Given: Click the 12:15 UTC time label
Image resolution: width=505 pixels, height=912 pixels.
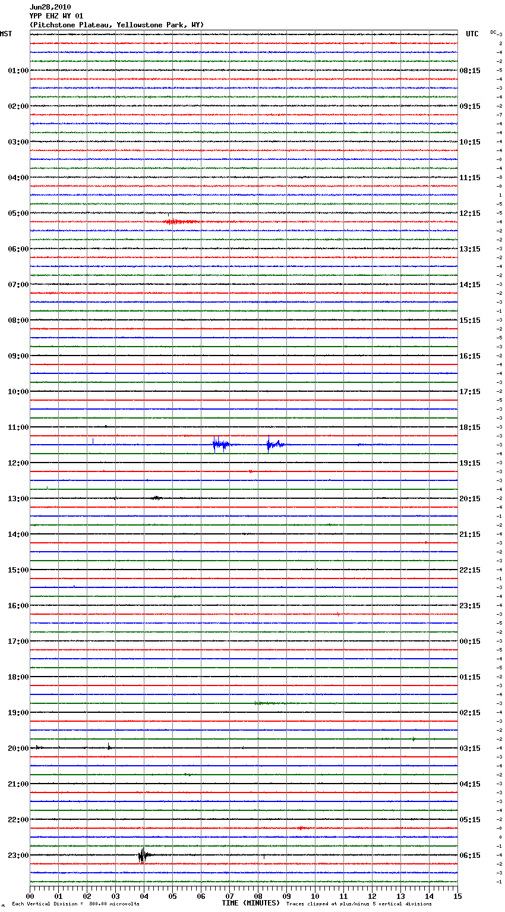Looking at the screenshot, I should tap(470, 213).
